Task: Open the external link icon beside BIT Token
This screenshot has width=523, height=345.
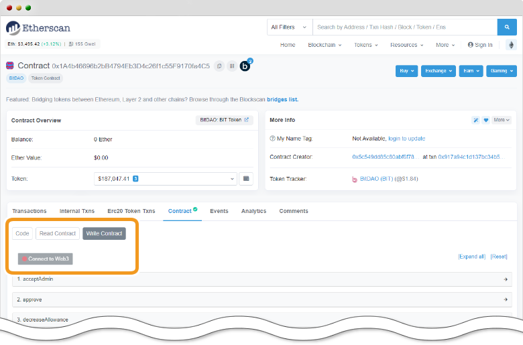Action: point(246,120)
